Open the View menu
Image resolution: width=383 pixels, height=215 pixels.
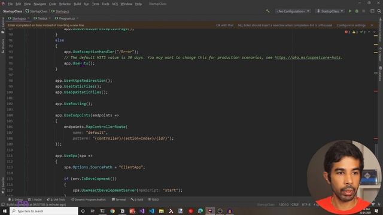(27, 4)
